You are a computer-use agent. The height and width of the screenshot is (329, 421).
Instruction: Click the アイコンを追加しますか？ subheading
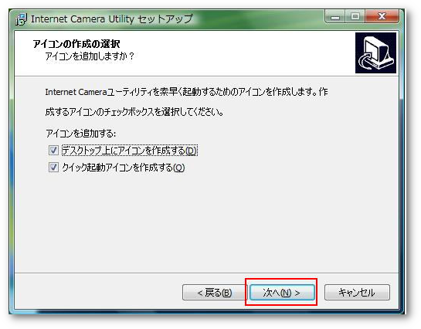click(90, 56)
